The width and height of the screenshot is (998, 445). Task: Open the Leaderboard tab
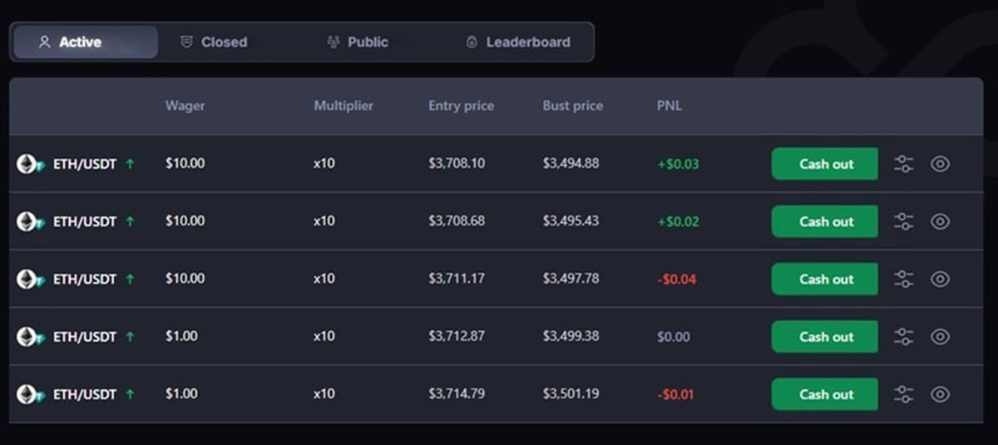(x=518, y=42)
